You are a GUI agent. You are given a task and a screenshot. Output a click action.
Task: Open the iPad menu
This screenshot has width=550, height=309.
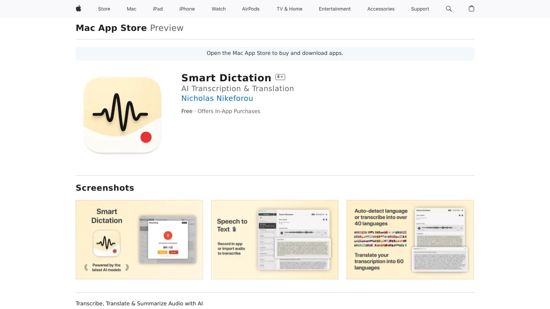(158, 9)
